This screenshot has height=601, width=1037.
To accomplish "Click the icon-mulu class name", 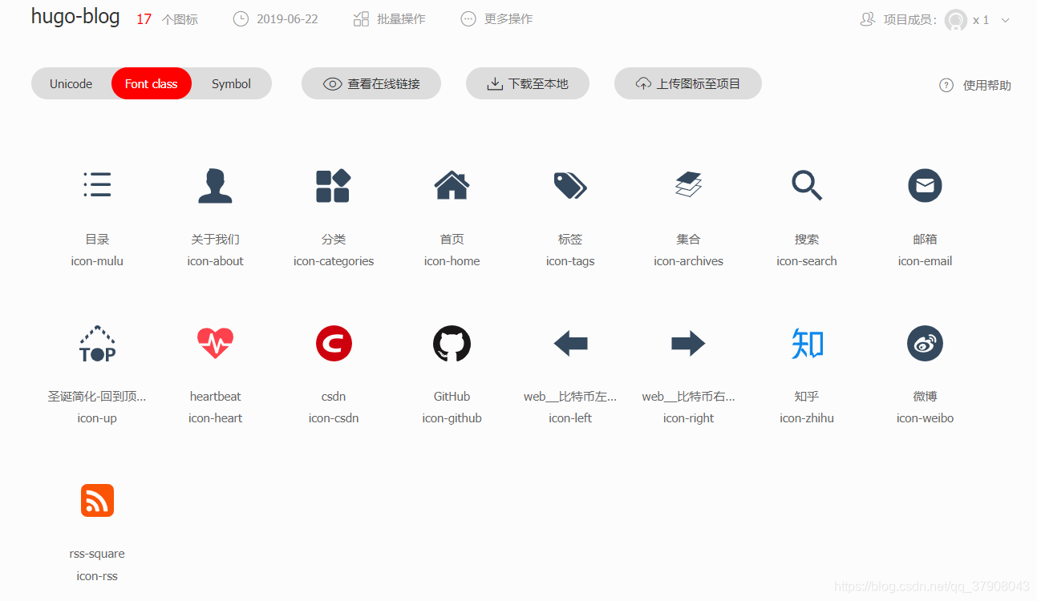I will 97,261.
